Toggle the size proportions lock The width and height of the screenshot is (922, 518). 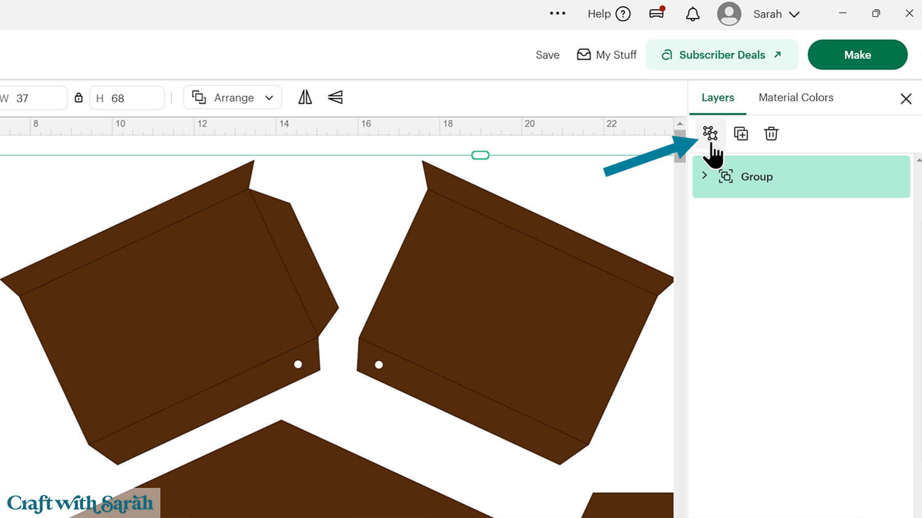(x=79, y=98)
